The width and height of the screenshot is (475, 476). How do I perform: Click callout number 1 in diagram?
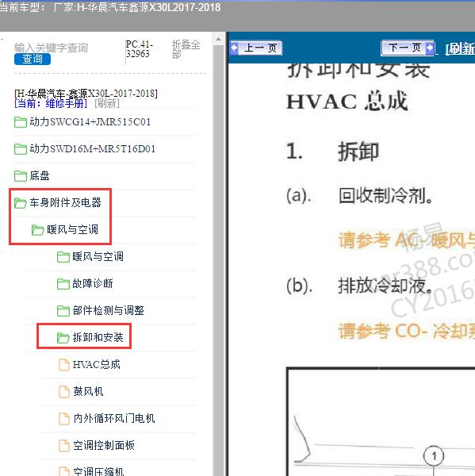click(434, 455)
